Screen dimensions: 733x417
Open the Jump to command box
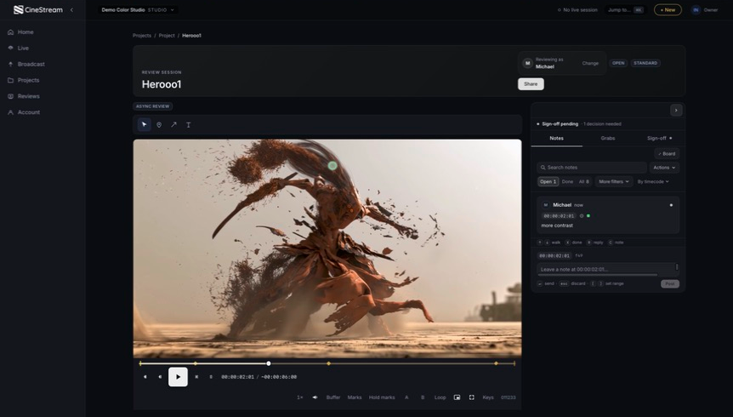click(626, 10)
